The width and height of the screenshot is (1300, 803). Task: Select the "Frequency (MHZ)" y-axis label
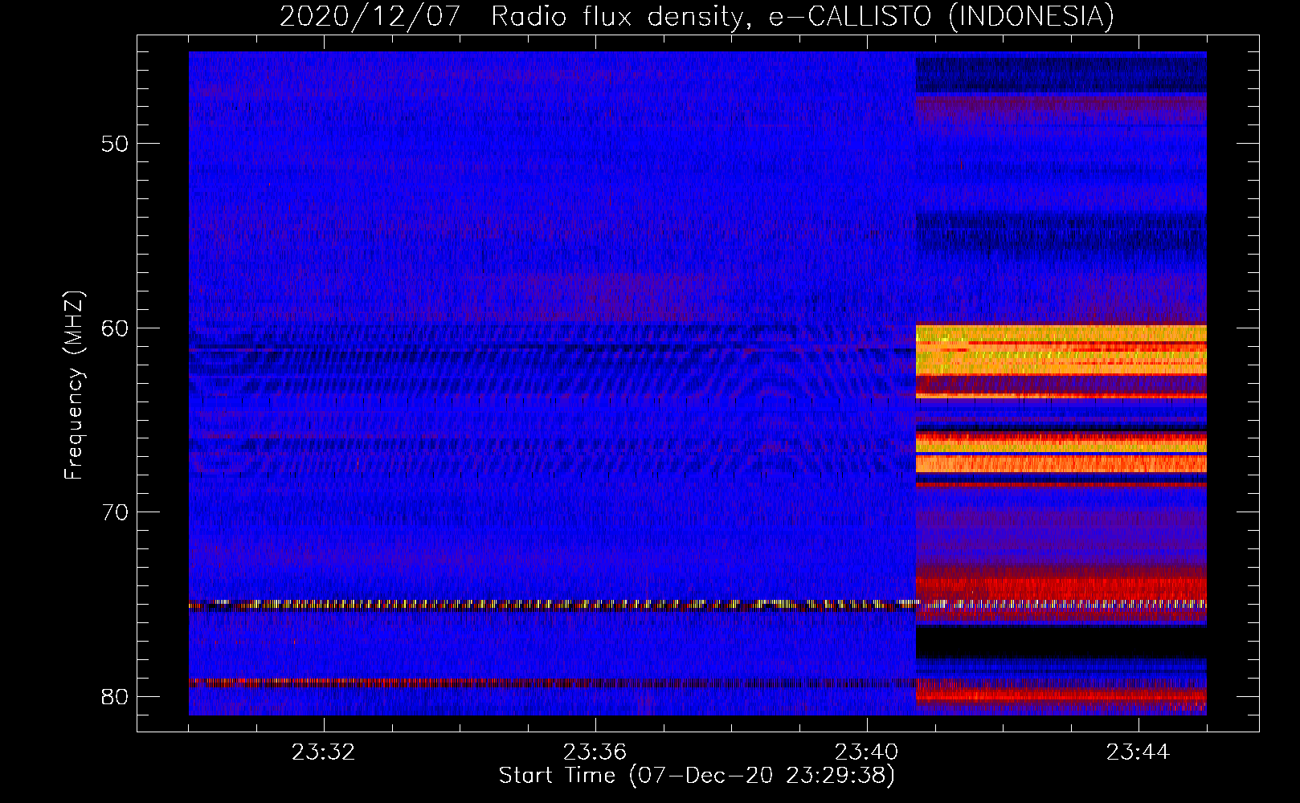(74, 385)
